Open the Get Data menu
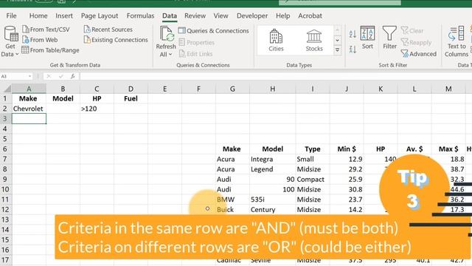 tap(10, 41)
